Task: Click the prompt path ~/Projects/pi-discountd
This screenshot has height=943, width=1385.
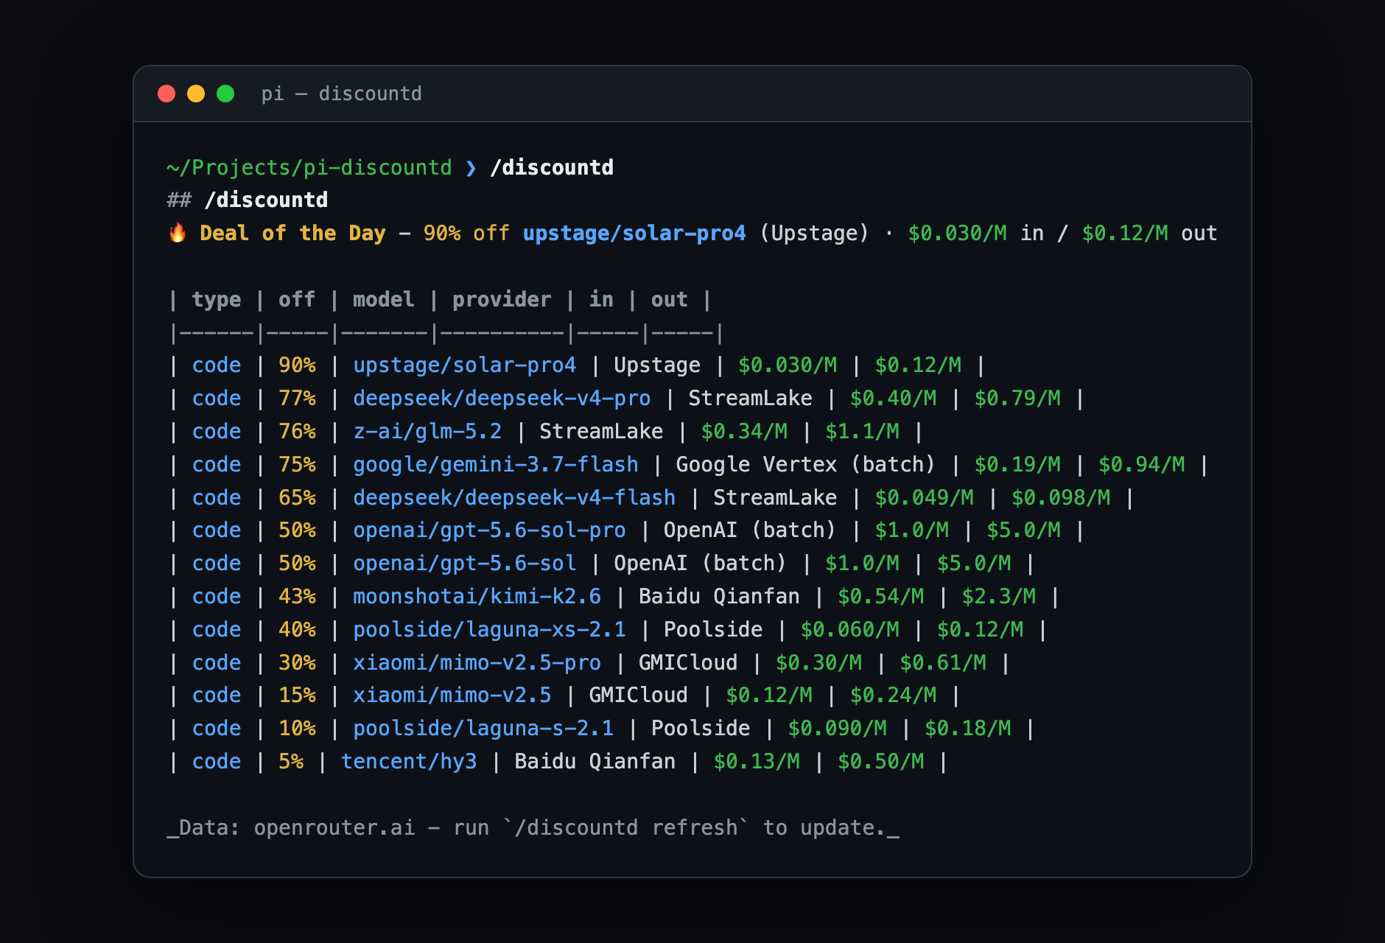Action: (x=309, y=168)
